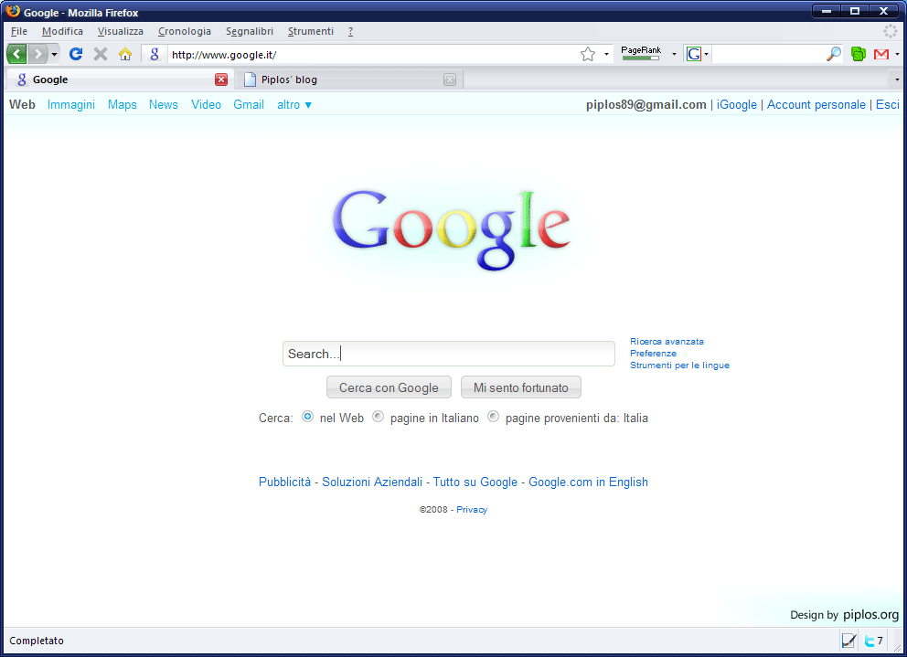This screenshot has width=907, height=657.
Task: Click the notepad edit icon in status bar
Action: pos(848,641)
